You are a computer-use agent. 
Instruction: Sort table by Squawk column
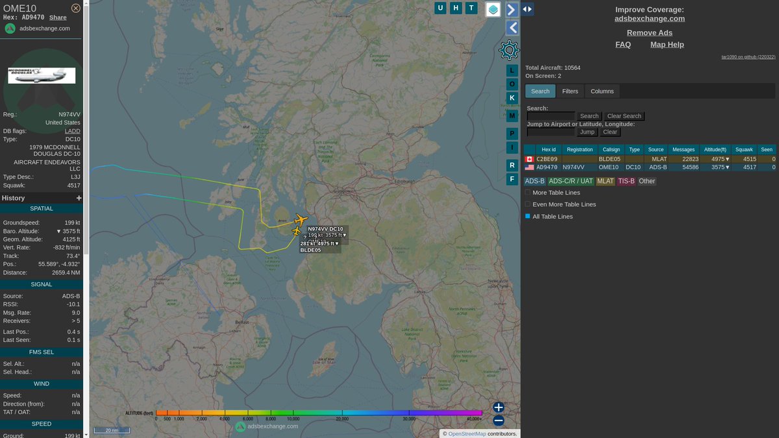pos(745,149)
